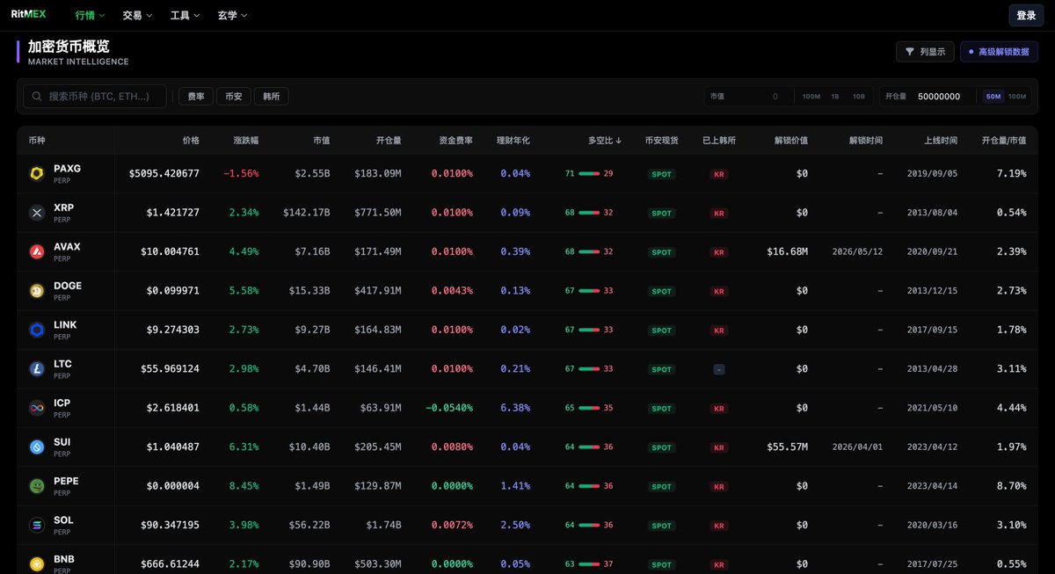Click the DOGE coin icon
The width and height of the screenshot is (1055, 574).
point(37,291)
